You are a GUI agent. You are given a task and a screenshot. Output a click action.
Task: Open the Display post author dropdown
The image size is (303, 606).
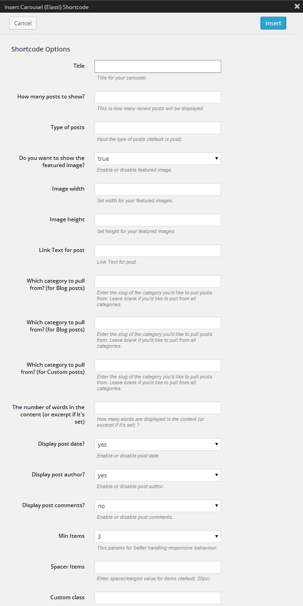click(157, 475)
